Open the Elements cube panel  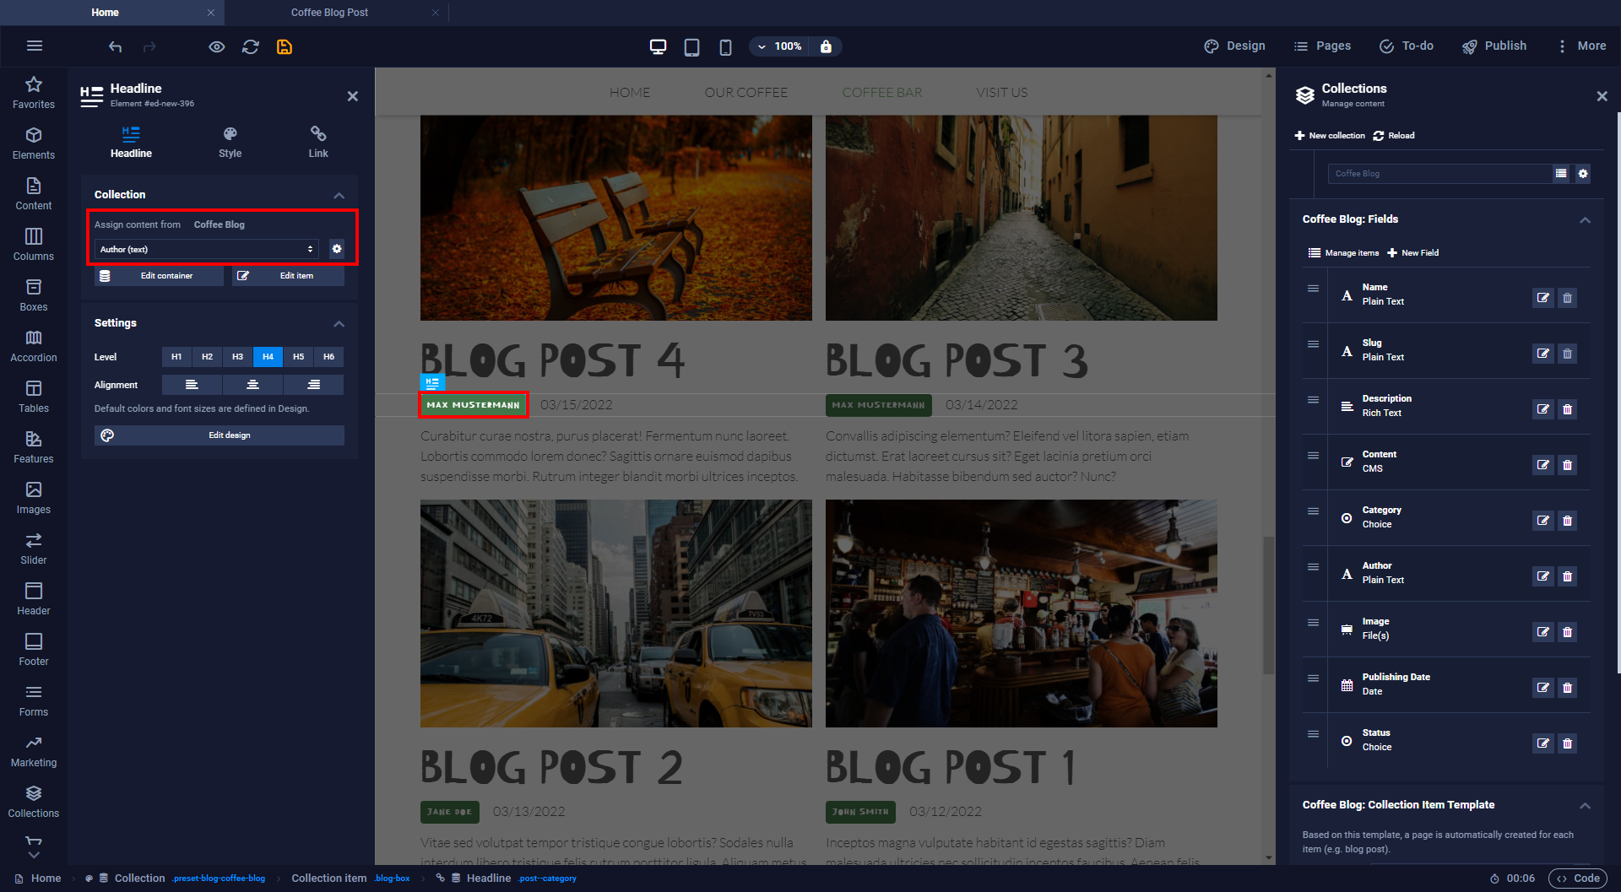[34, 143]
